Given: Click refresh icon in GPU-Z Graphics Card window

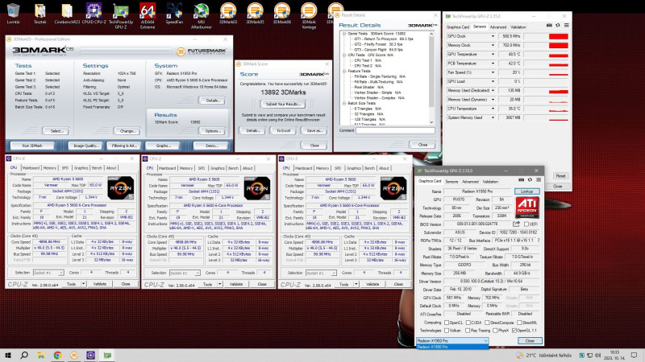Looking at the screenshot, I should [x=530, y=179].
